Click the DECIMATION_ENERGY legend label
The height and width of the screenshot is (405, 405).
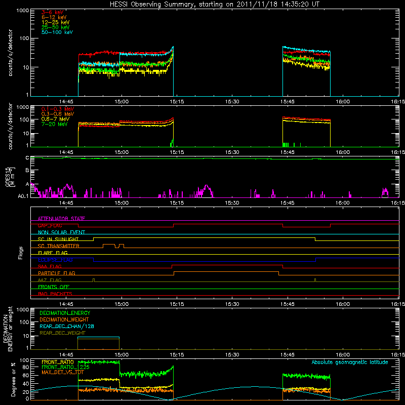tap(65, 313)
